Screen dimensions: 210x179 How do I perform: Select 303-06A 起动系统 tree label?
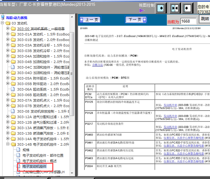pyautogui.click(x=43, y=89)
